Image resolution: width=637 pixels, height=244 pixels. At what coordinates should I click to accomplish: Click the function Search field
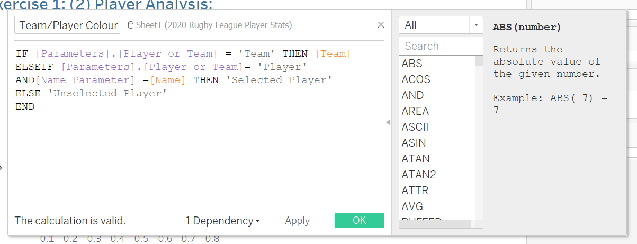pos(441,46)
